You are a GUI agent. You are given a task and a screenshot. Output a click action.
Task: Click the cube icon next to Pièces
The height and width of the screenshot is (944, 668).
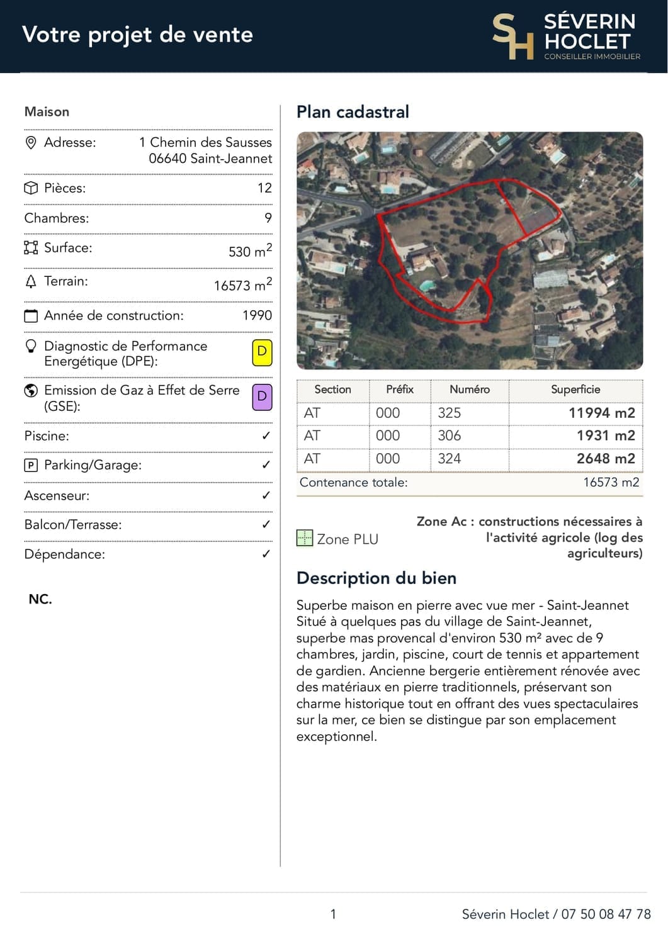coord(30,188)
